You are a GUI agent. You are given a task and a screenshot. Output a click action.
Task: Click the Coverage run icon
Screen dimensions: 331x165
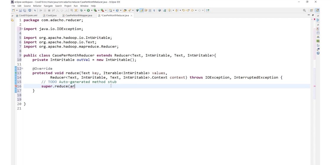point(95,10)
